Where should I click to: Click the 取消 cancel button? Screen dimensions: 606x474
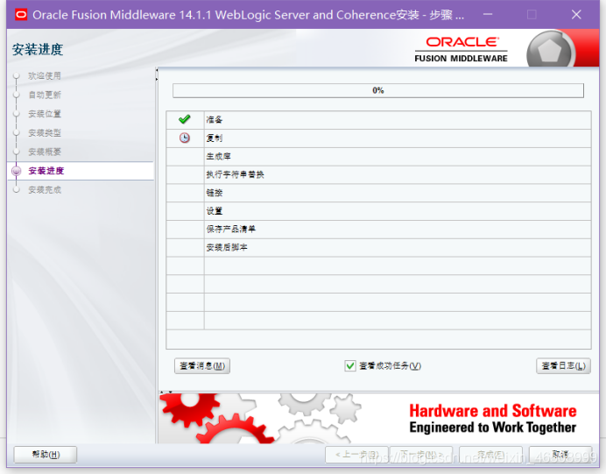click(x=560, y=454)
